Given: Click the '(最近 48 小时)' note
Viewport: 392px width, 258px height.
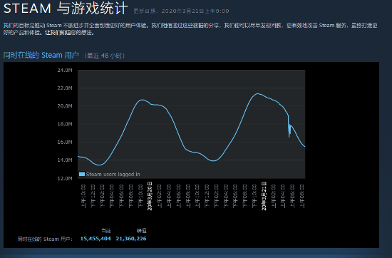Looking at the screenshot, I should (105, 56).
